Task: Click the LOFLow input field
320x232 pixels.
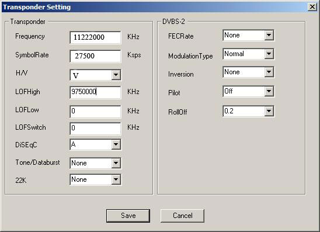Action: 95,111
